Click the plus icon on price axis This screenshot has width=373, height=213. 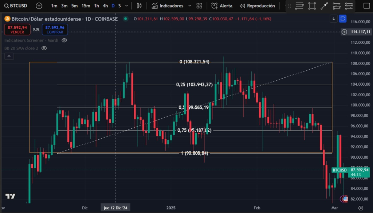click(x=344, y=32)
